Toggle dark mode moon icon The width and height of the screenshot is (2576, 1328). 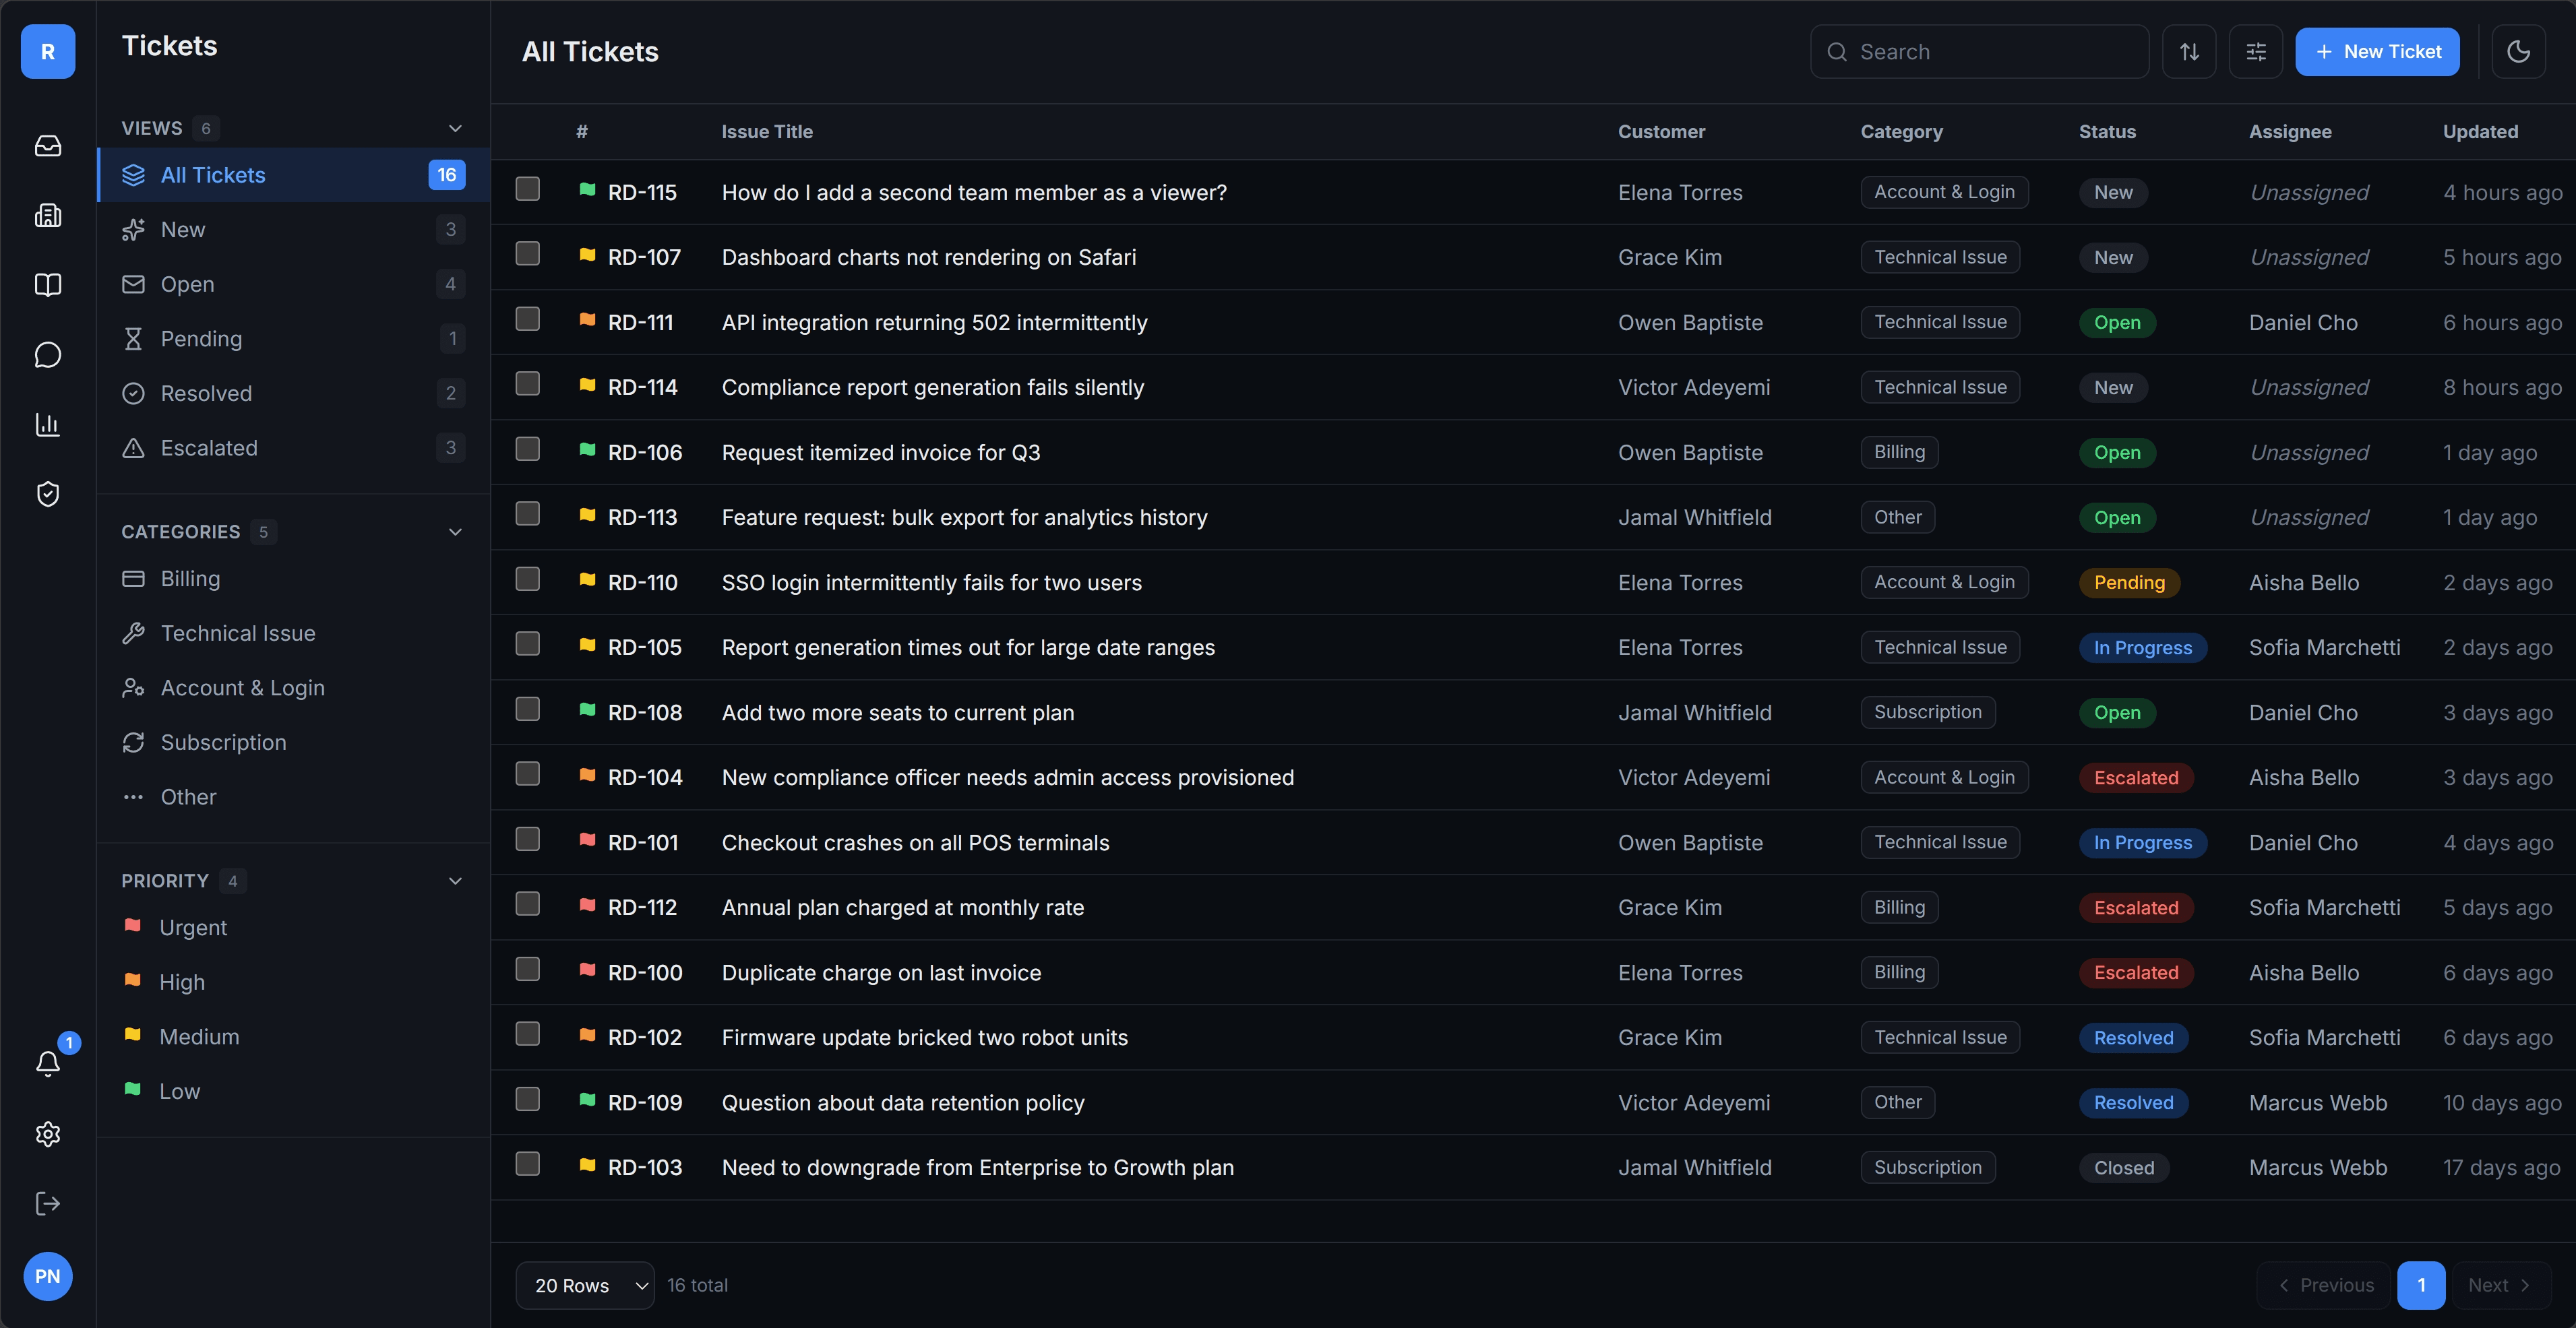(2518, 52)
